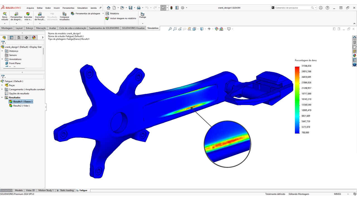Click the Rebuild traffic light icon

[x=171, y=8]
